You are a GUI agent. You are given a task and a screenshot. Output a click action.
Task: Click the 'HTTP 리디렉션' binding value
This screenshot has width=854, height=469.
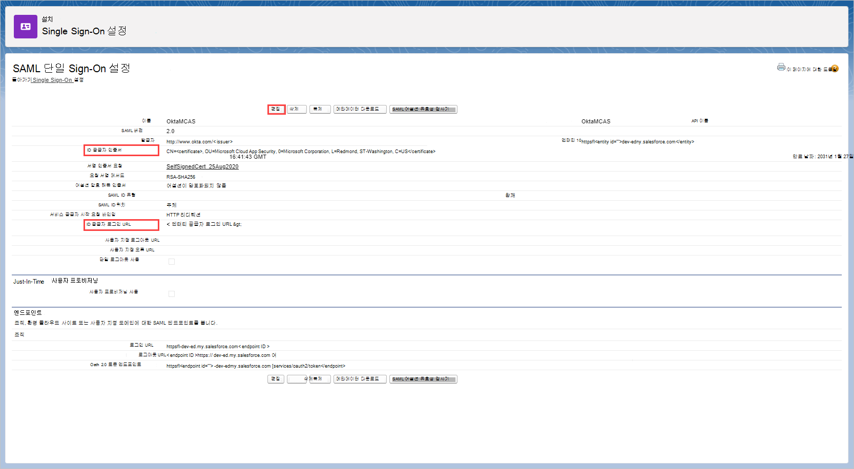183,215
